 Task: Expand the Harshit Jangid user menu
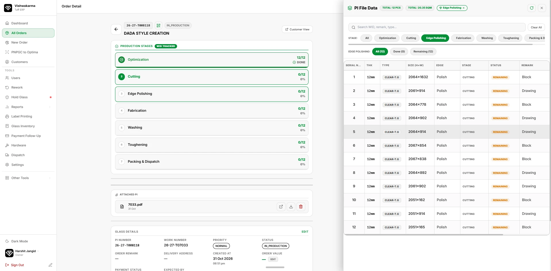(x=38, y=251)
